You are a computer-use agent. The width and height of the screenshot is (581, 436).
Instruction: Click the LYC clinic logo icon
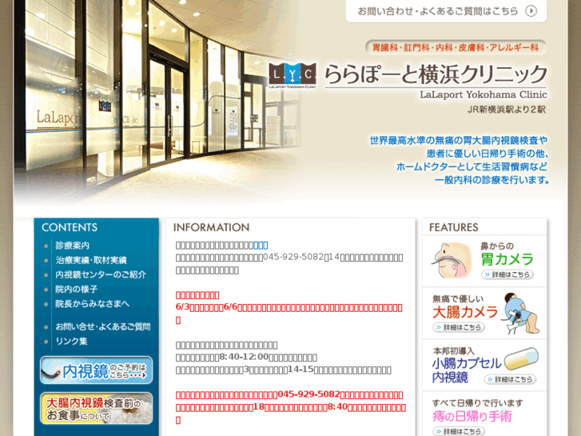(x=292, y=75)
